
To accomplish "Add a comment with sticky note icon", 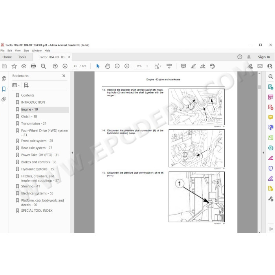I will click(183, 66).
